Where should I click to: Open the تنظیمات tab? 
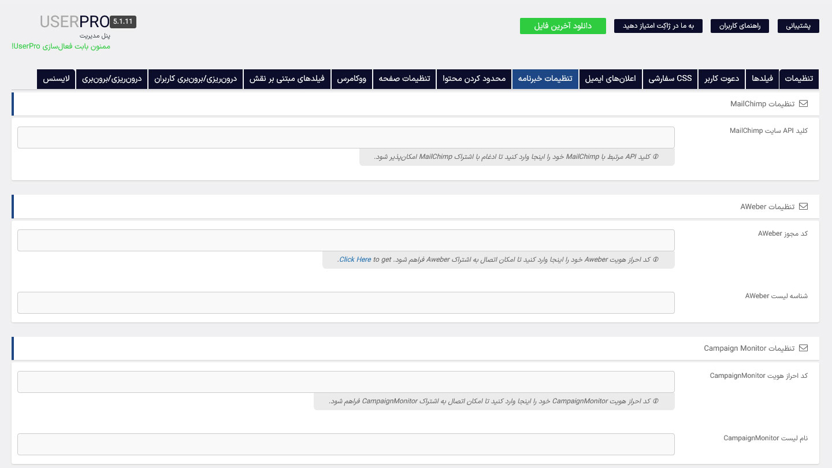point(799,79)
